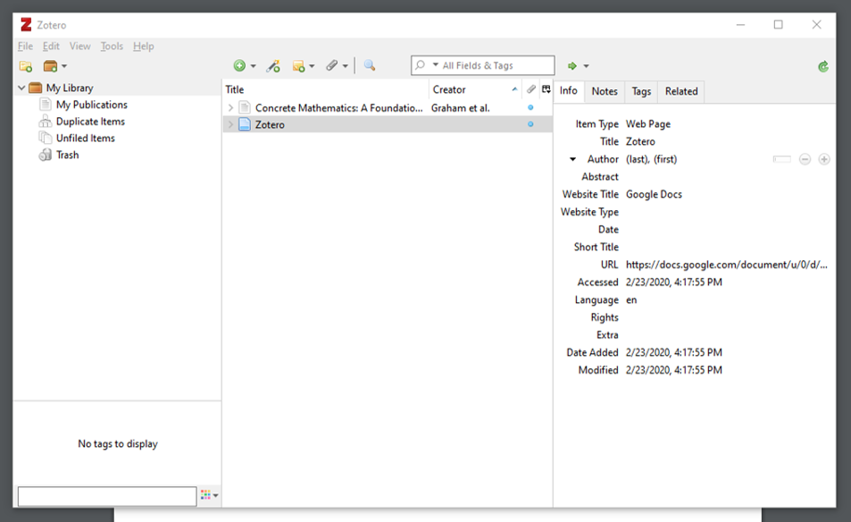Open the New Library dropdown arrow
This screenshot has width=851, height=522.
point(64,66)
